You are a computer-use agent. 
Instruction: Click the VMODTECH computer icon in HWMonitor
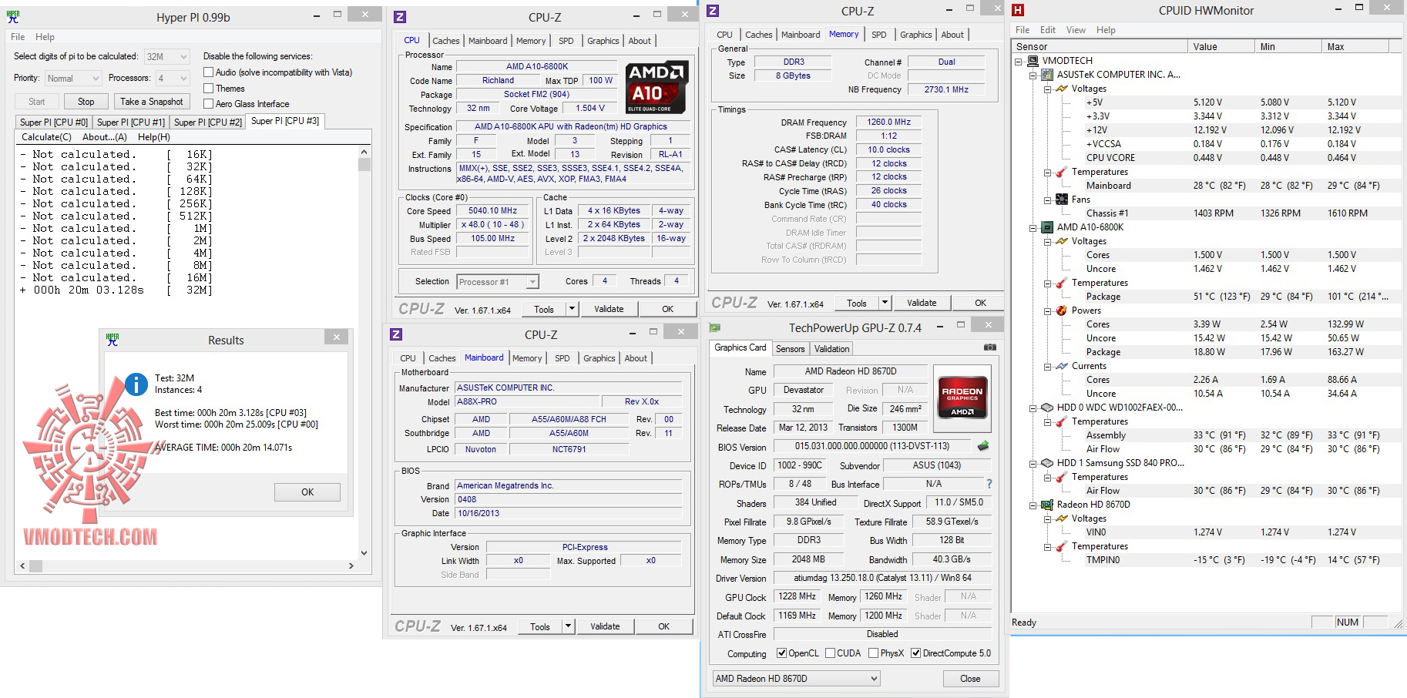coord(1033,61)
